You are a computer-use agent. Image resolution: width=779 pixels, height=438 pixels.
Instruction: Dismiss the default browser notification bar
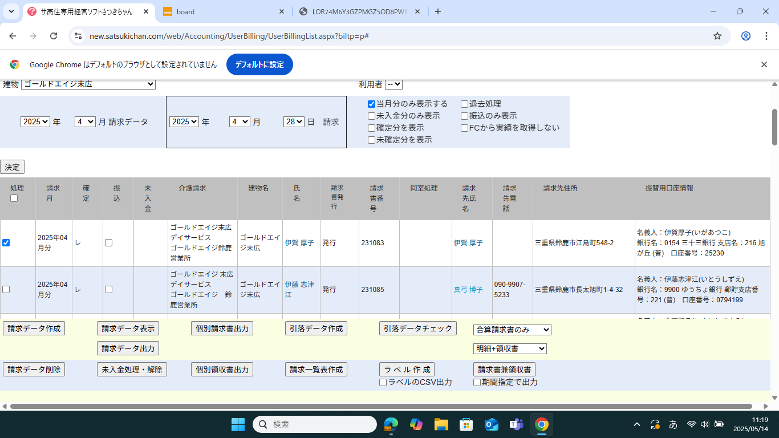[764, 64]
